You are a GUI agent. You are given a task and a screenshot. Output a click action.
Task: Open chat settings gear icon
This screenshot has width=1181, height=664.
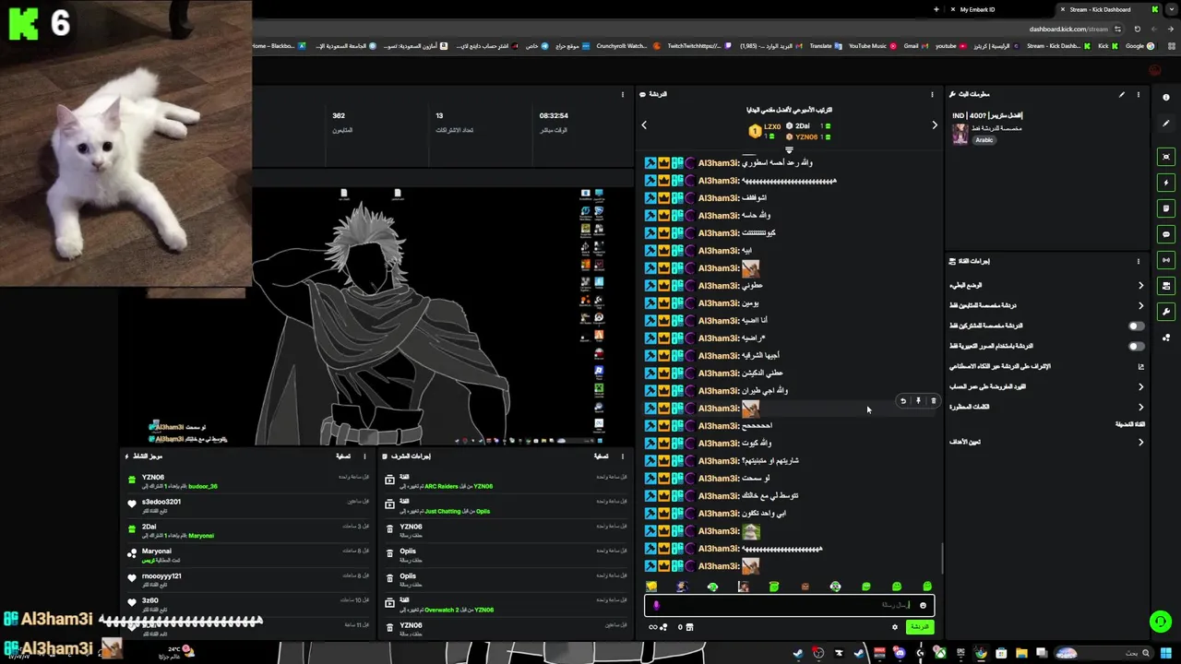coord(894,627)
